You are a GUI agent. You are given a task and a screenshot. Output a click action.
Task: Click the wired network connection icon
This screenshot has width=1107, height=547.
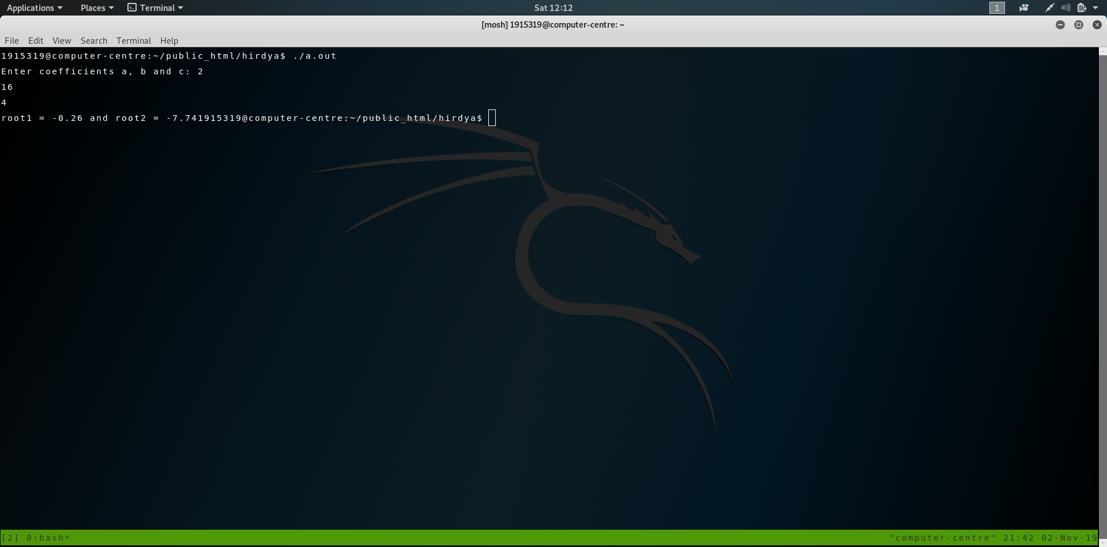(1050, 7)
